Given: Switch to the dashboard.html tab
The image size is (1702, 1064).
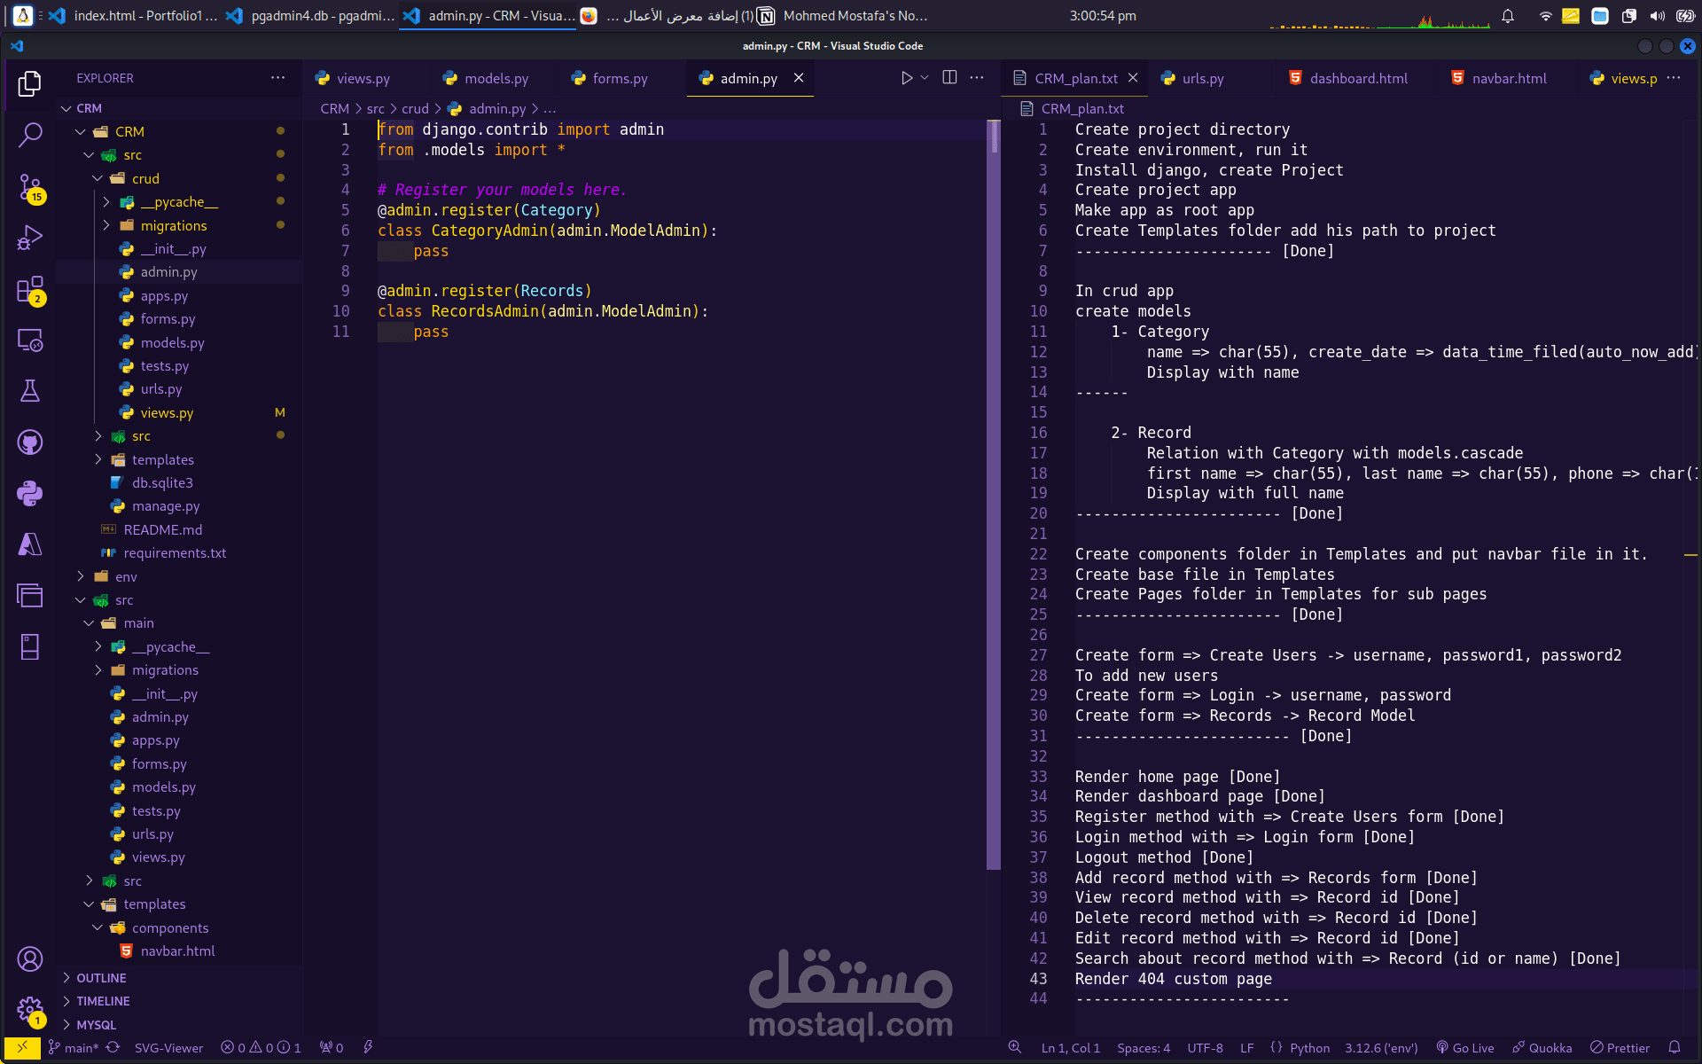Looking at the screenshot, I should click(1358, 78).
